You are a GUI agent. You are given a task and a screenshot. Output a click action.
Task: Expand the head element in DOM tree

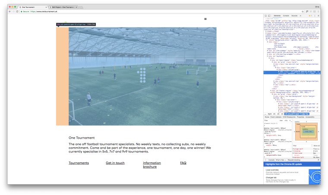tap(266, 31)
